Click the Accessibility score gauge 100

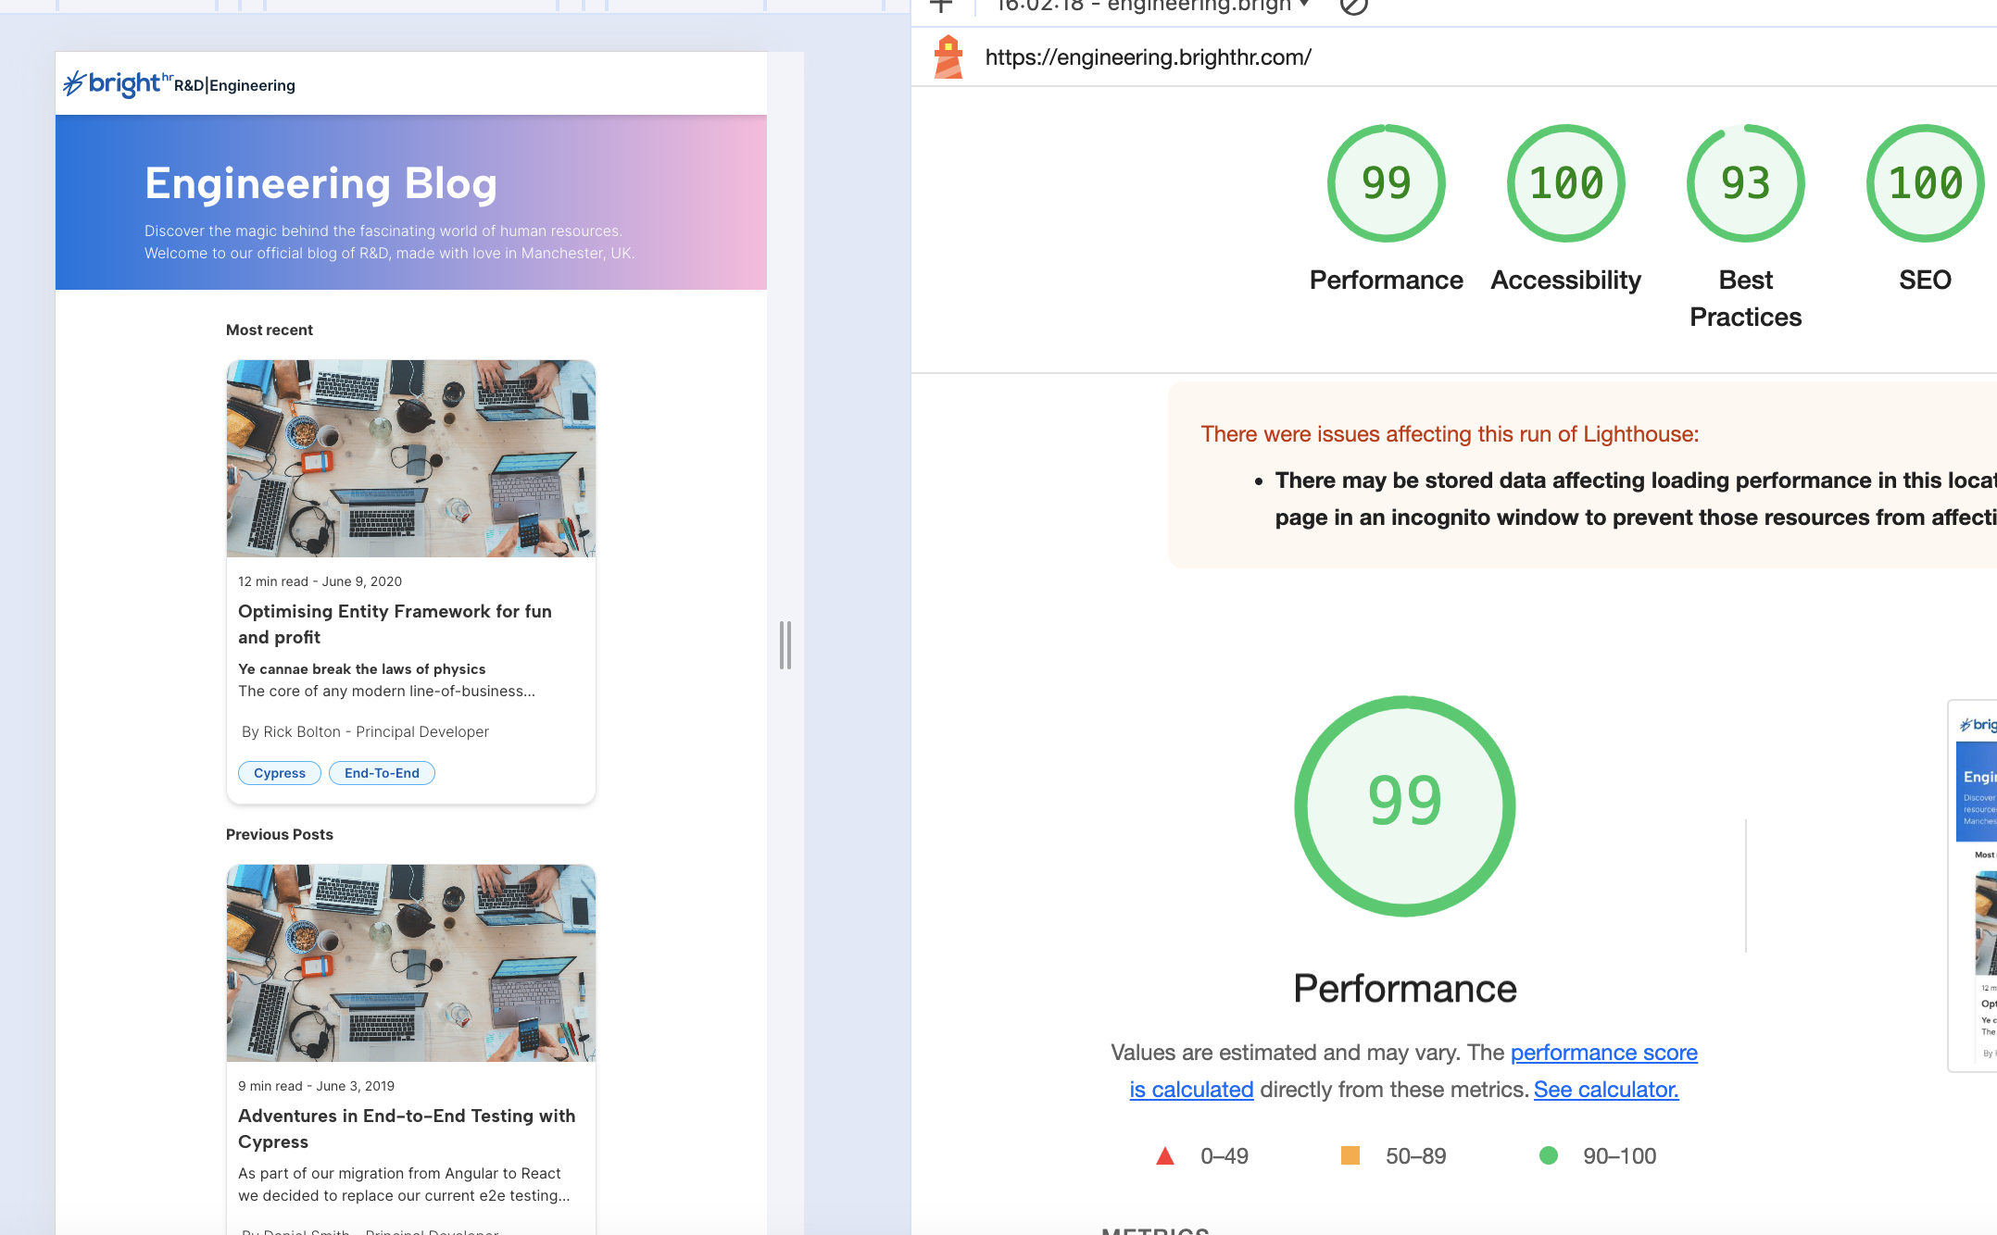tap(1565, 183)
